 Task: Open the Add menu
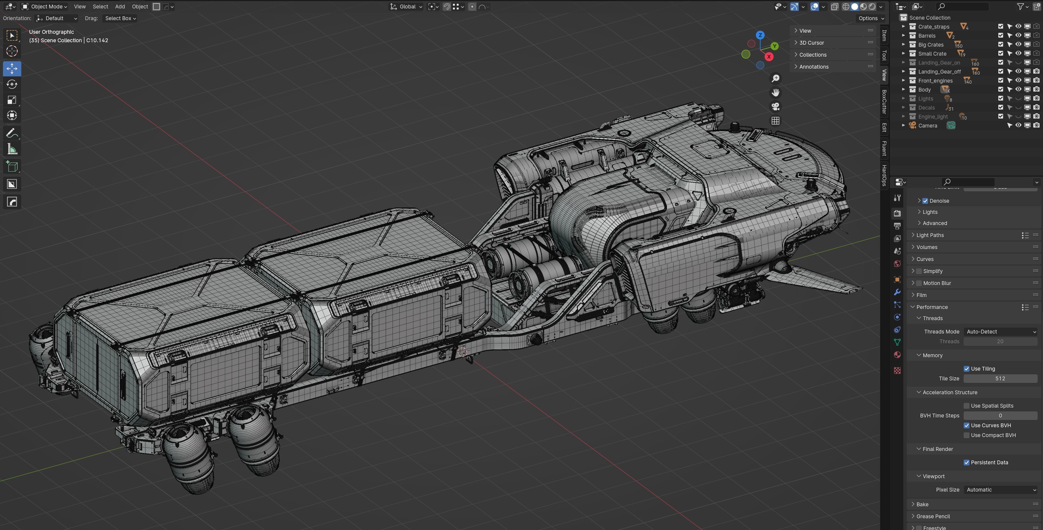click(120, 7)
